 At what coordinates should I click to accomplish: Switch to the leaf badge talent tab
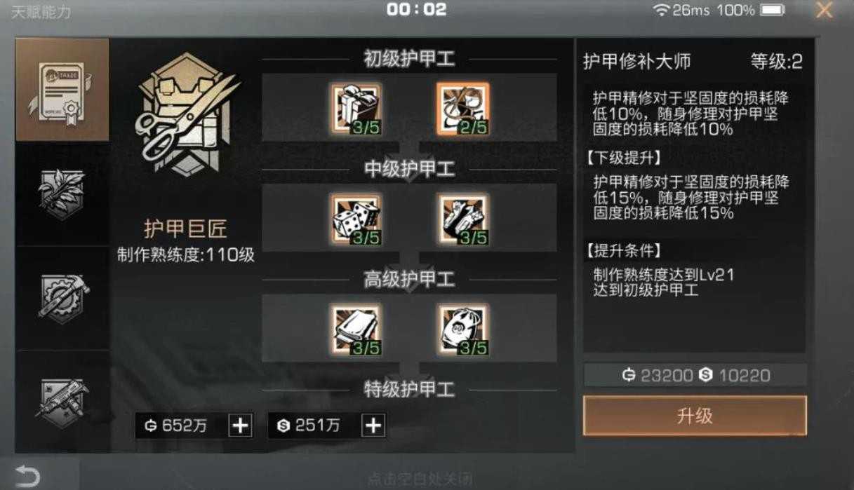coord(62,194)
